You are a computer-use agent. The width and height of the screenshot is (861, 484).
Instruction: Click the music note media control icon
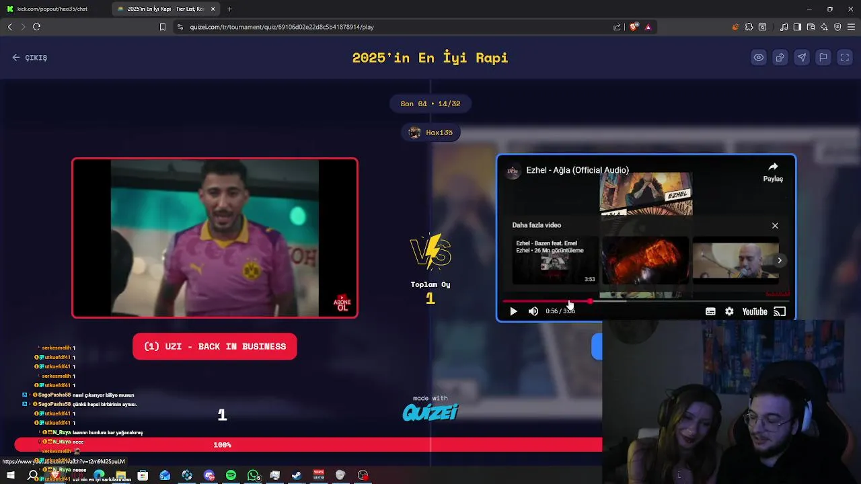coord(784,27)
